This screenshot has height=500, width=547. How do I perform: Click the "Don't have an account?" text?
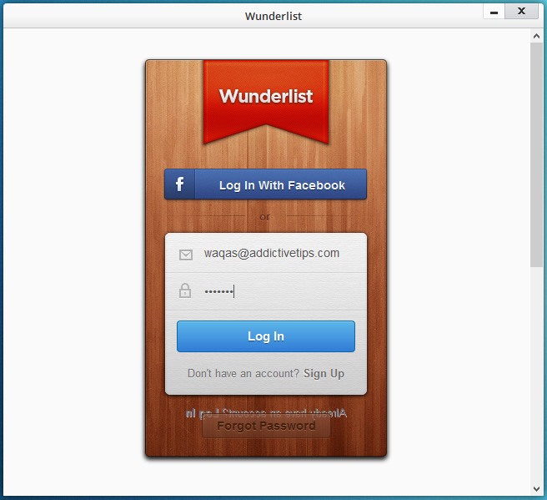click(x=243, y=374)
